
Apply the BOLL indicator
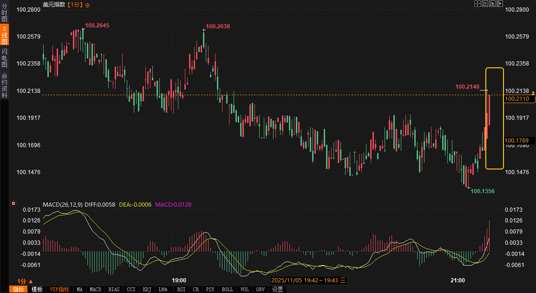(228, 289)
